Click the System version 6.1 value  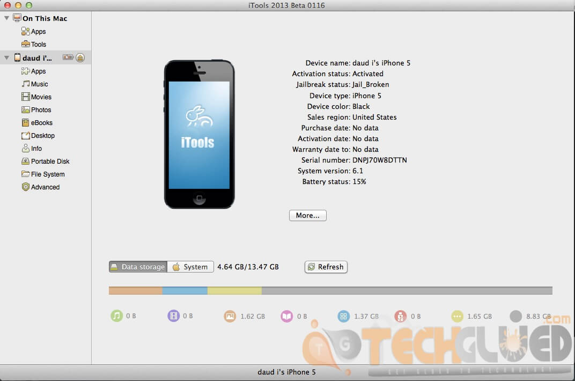[x=358, y=171]
